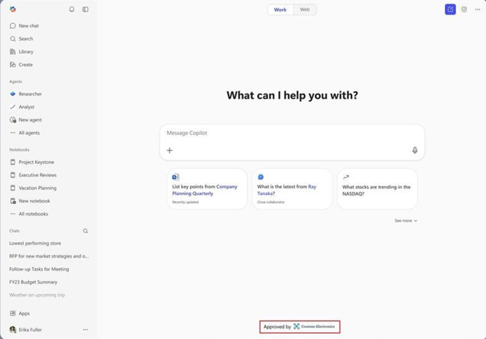Image resolution: width=486 pixels, height=339 pixels.
Task: Expand See more prompt suggestions
Action: click(x=406, y=220)
